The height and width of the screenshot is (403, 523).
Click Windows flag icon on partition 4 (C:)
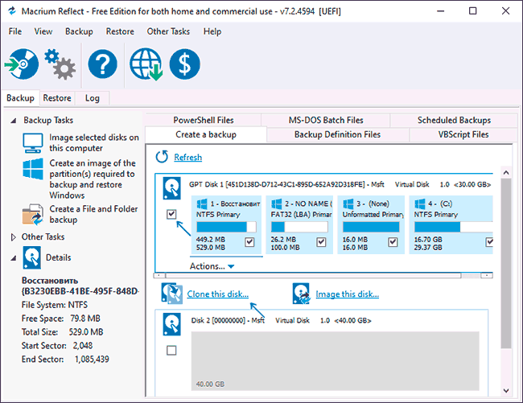click(420, 204)
